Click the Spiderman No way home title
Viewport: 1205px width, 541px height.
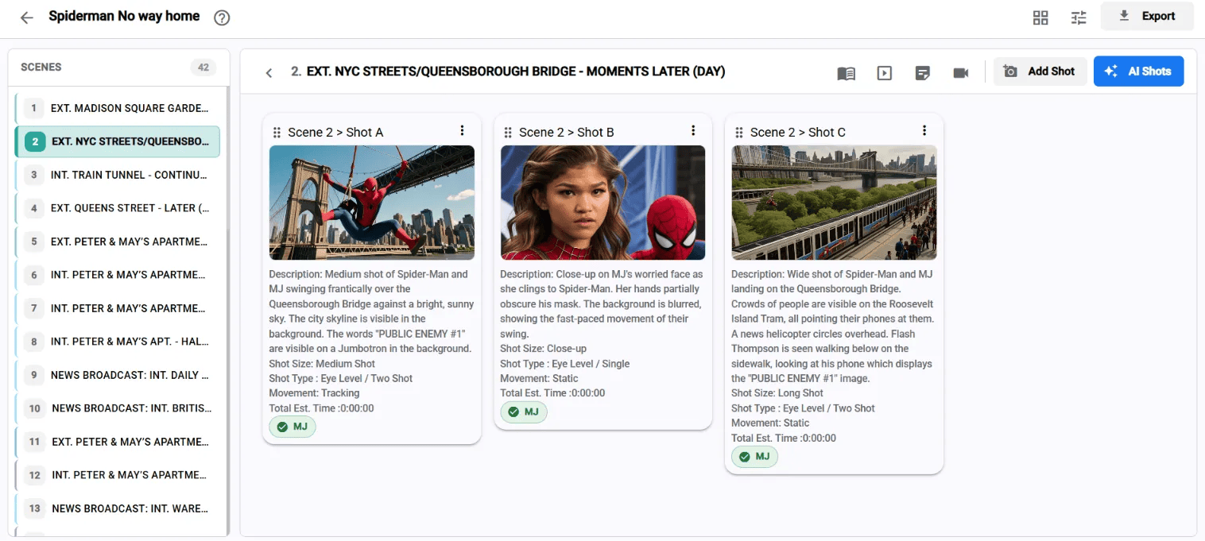coord(124,16)
